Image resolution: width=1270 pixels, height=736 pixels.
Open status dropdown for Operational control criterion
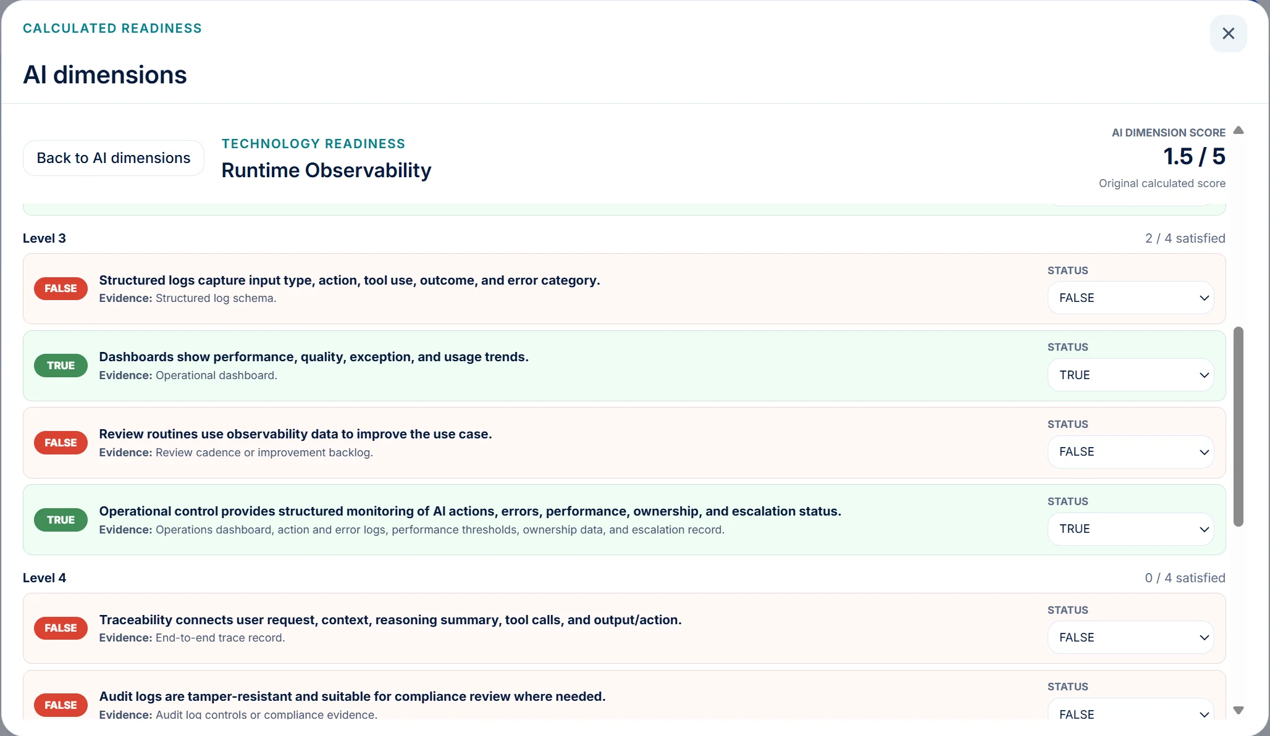click(x=1130, y=529)
